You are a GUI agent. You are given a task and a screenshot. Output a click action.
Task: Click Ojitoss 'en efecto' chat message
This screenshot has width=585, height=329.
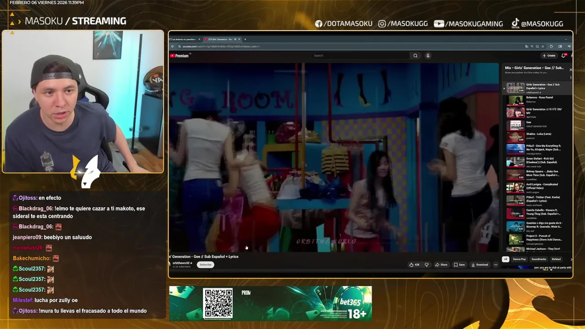37,198
